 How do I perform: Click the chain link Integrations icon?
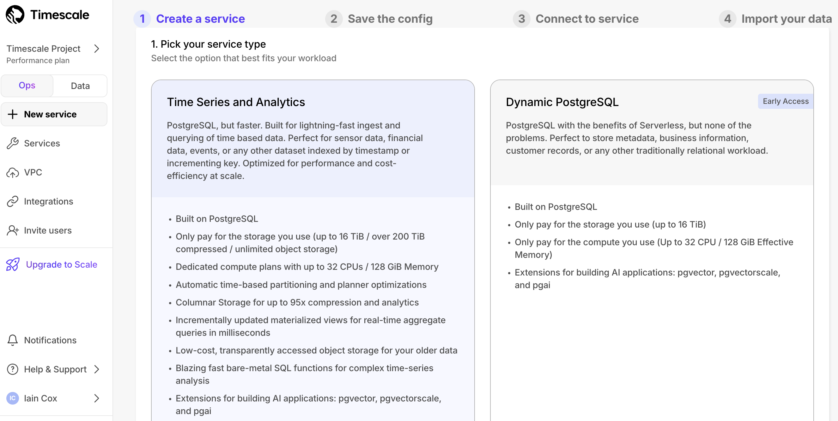tap(13, 201)
